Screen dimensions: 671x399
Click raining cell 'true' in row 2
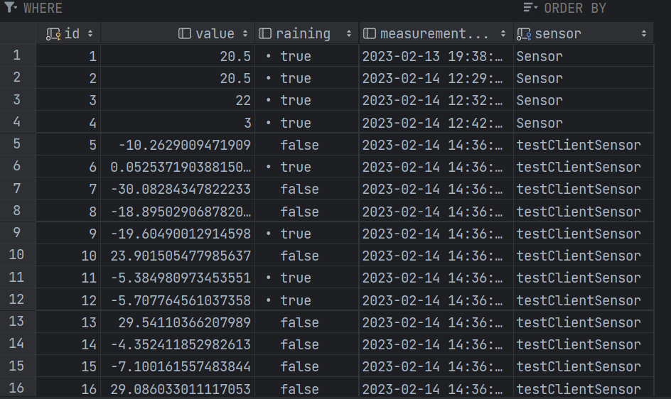click(x=307, y=78)
